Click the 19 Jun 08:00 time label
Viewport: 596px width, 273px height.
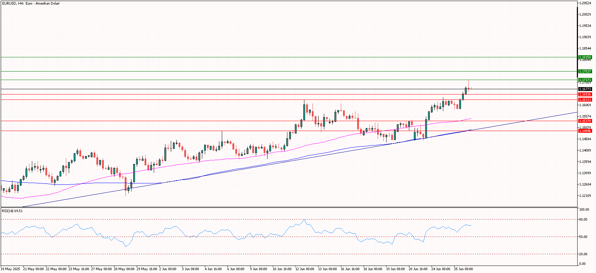[395, 269]
